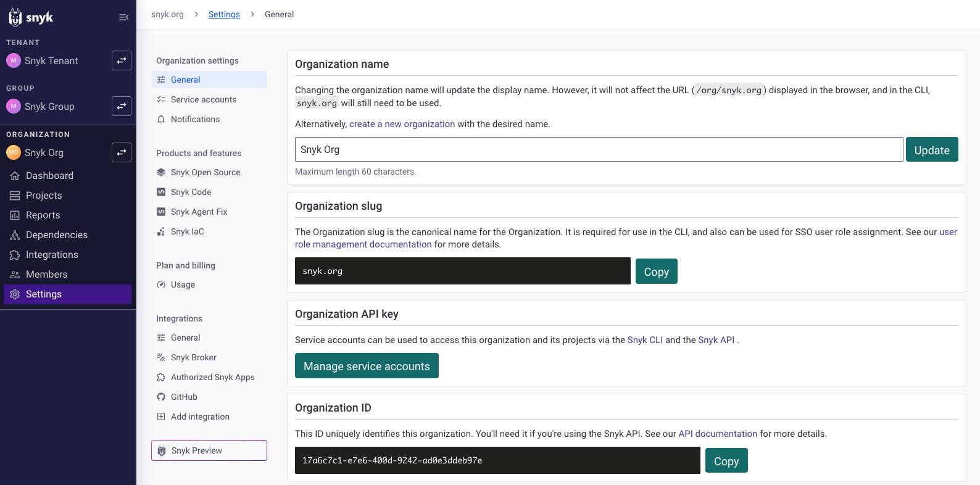
Task: Open Dashboard via its home icon
Action: point(15,176)
